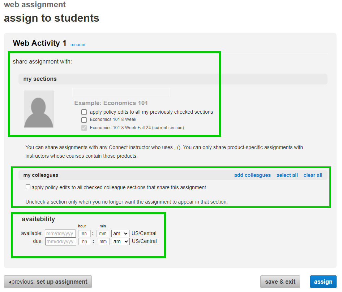
Task: Enable policy edits for checked colleague sections
Action: 28,187
